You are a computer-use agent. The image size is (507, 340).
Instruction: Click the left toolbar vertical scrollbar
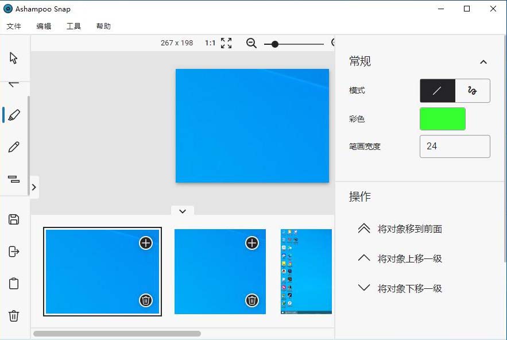(x=29, y=145)
